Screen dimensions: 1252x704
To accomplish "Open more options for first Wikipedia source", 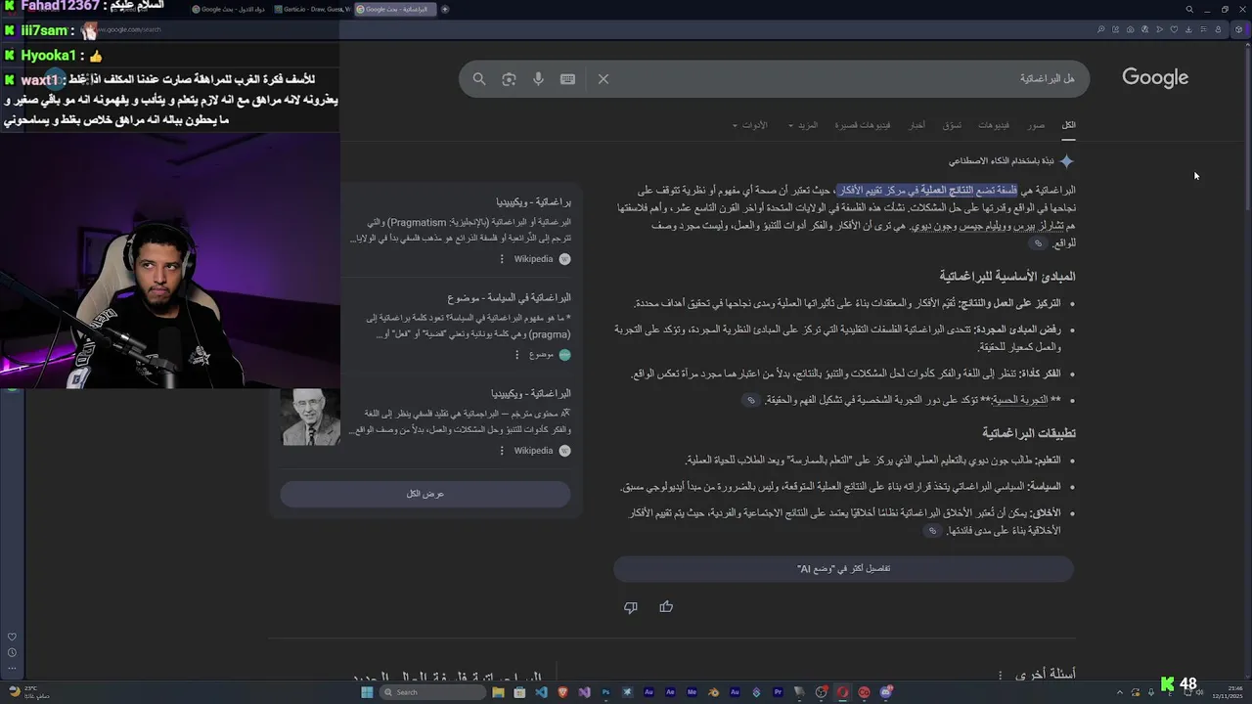I will point(502,259).
